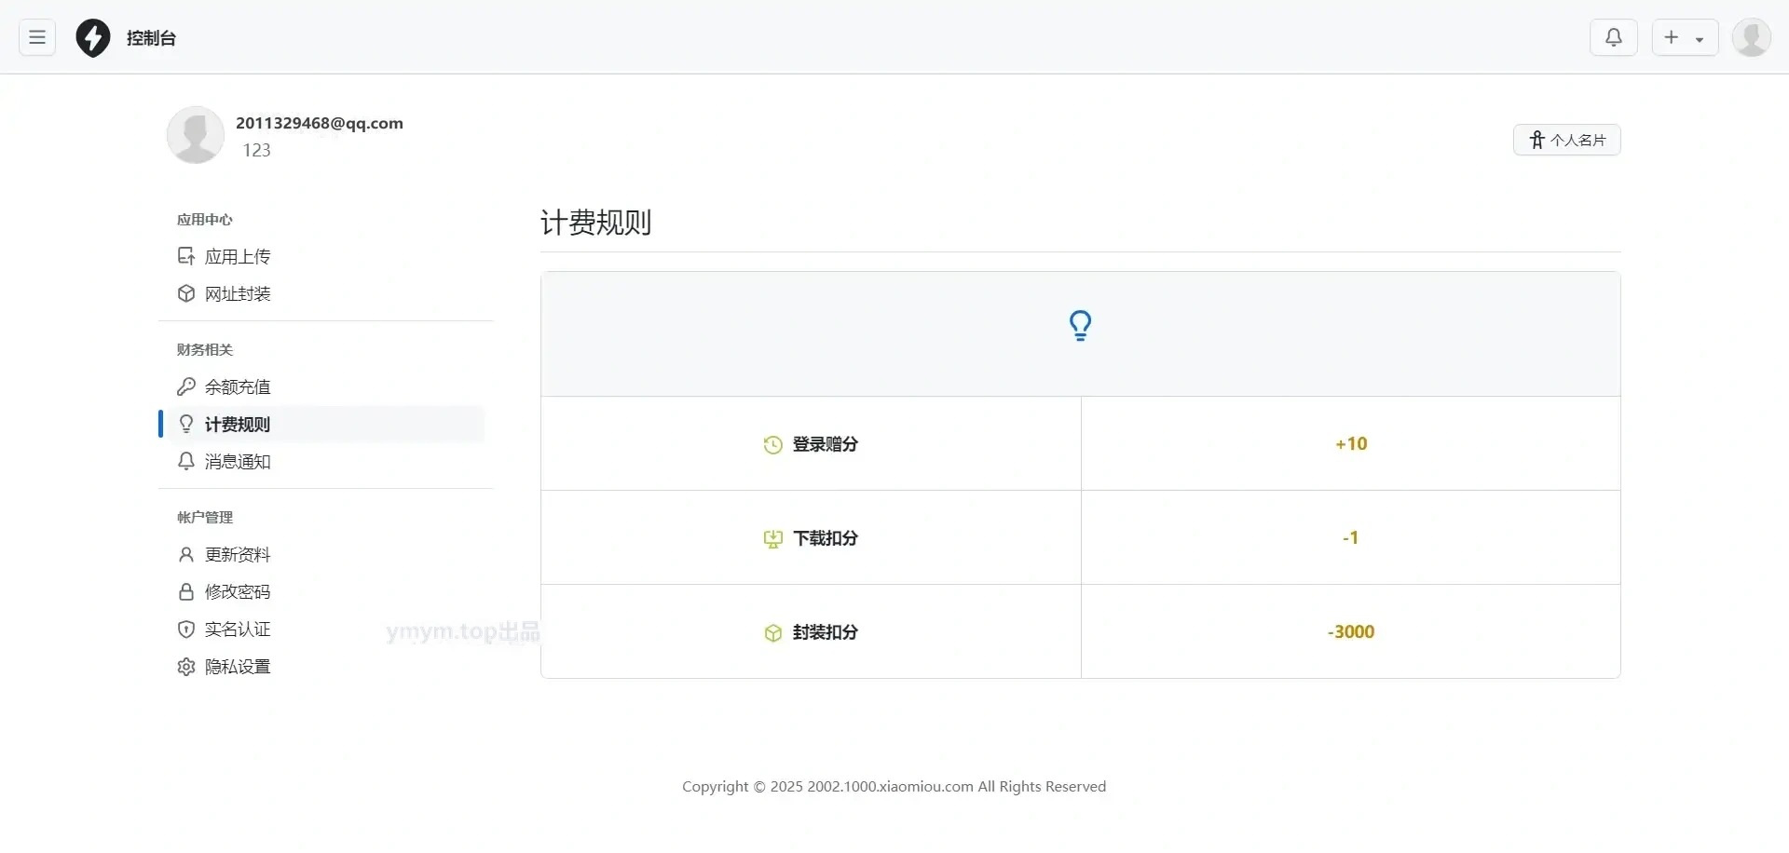This screenshot has height=853, width=1789.
Task: Click the -3000 value
Action: (1351, 632)
